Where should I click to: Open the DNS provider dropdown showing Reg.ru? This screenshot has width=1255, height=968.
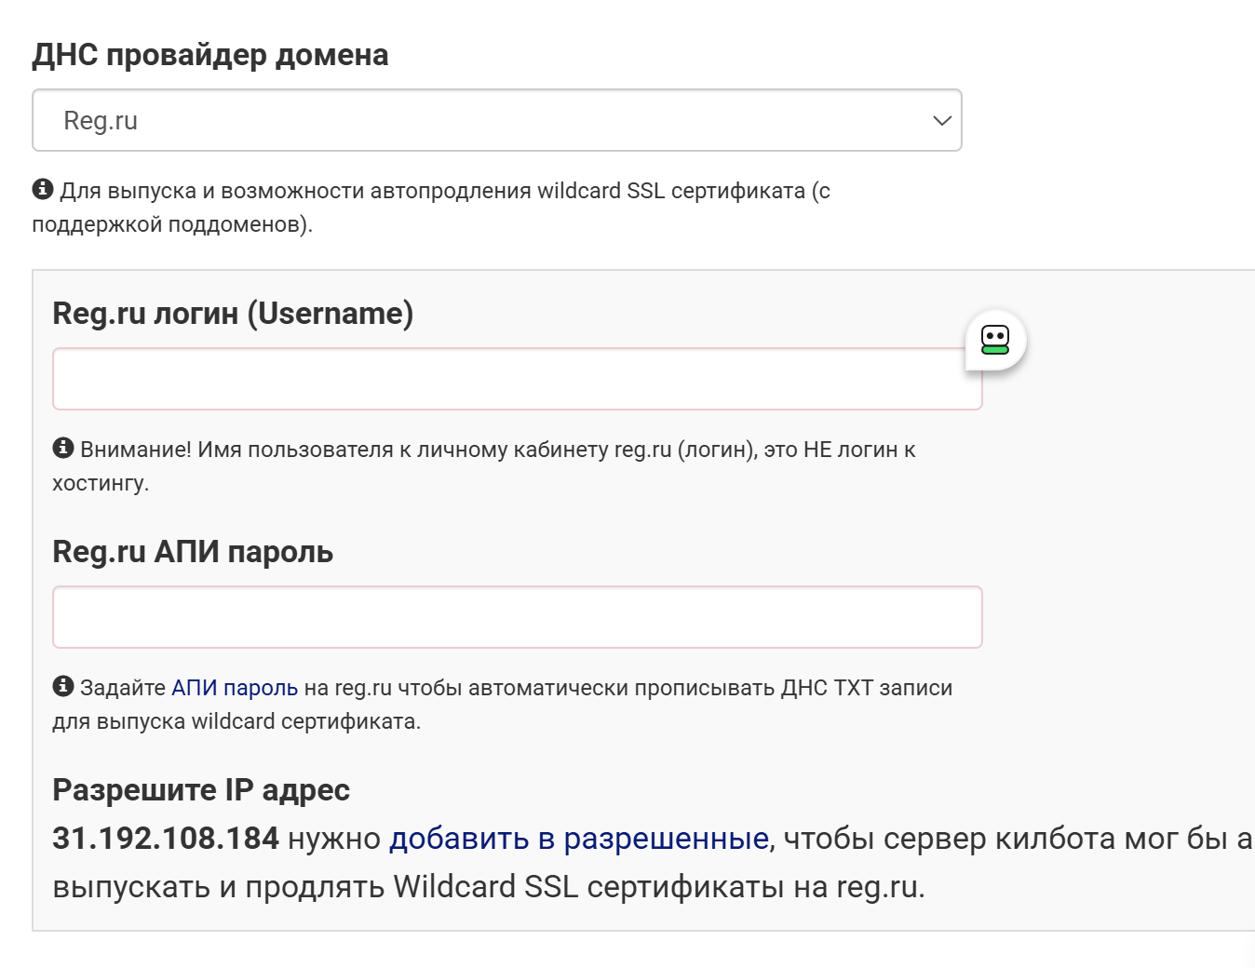pos(497,120)
